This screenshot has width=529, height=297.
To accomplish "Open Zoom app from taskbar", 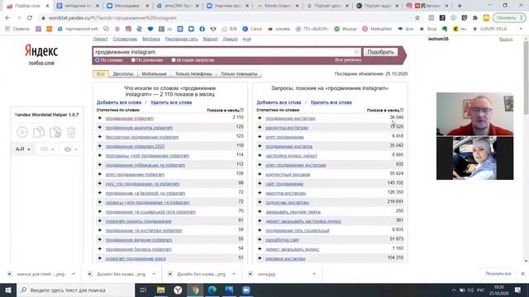I will tap(246, 290).
